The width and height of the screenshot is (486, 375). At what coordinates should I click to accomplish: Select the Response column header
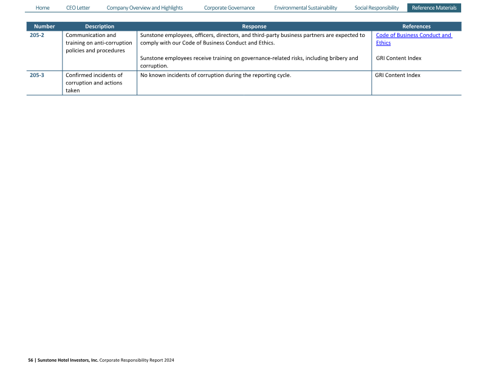pos(254,26)
